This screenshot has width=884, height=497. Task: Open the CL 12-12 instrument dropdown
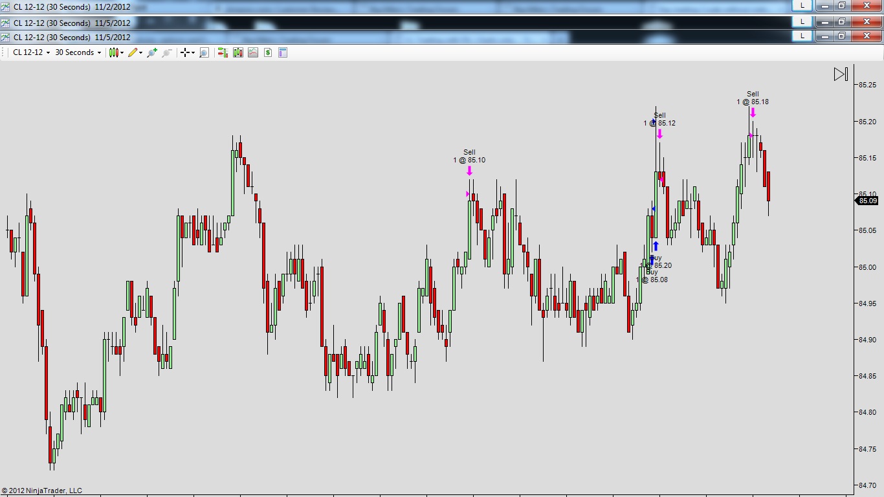[31, 52]
